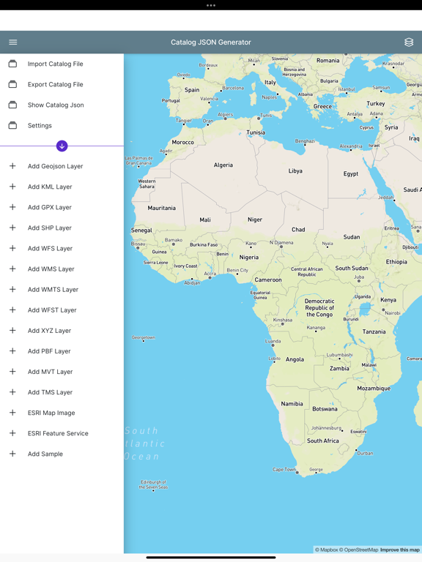422x562 pixels.
Task: Click the Export Catalog File icon
Action: point(12,84)
